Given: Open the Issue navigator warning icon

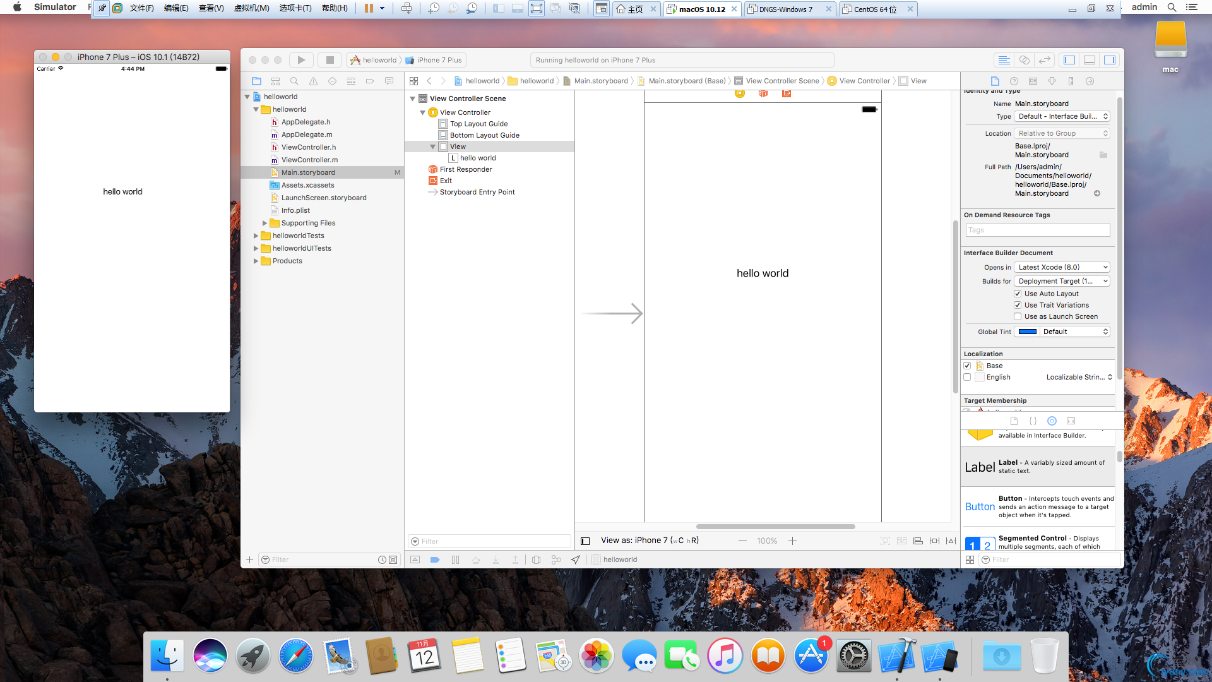Looking at the screenshot, I should [x=313, y=81].
